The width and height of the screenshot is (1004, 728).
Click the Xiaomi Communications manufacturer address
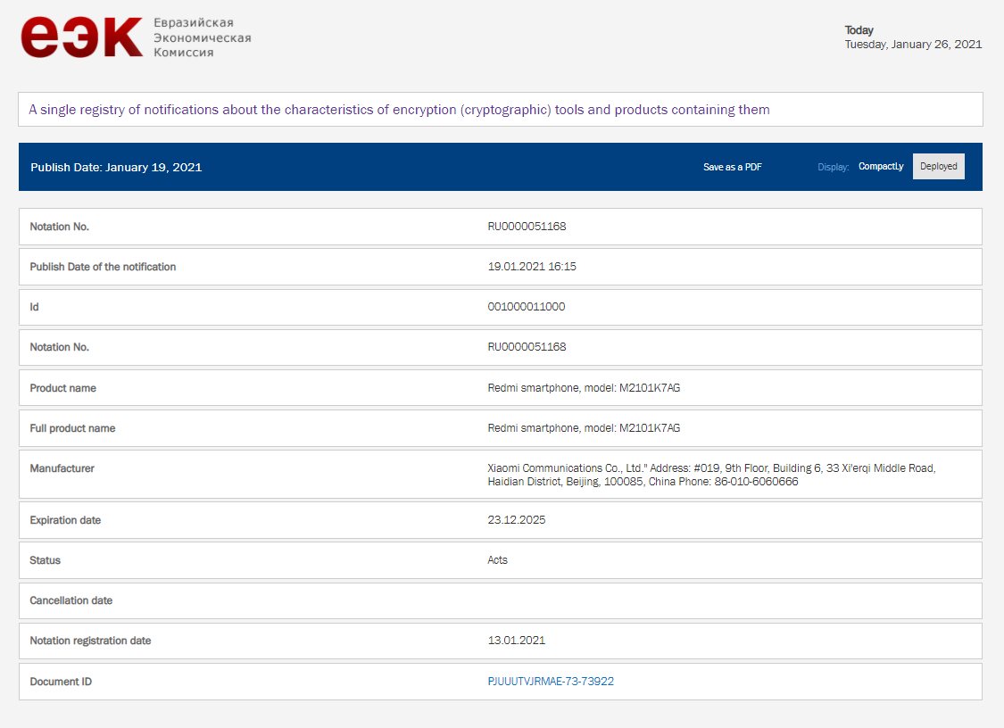[x=711, y=475]
